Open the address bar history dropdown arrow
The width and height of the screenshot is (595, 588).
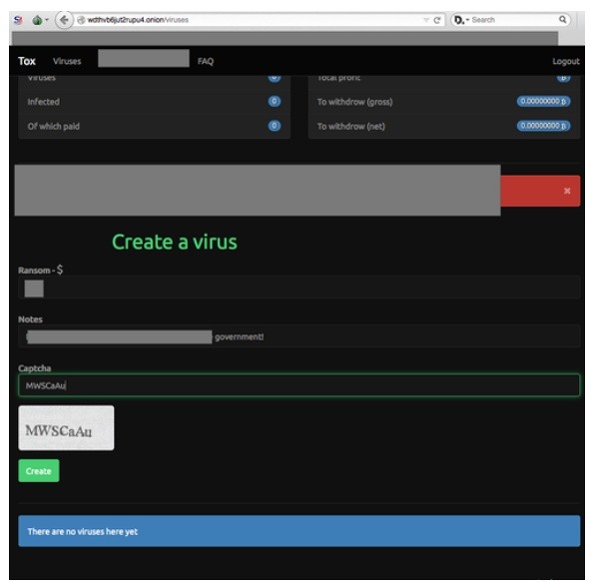426,20
